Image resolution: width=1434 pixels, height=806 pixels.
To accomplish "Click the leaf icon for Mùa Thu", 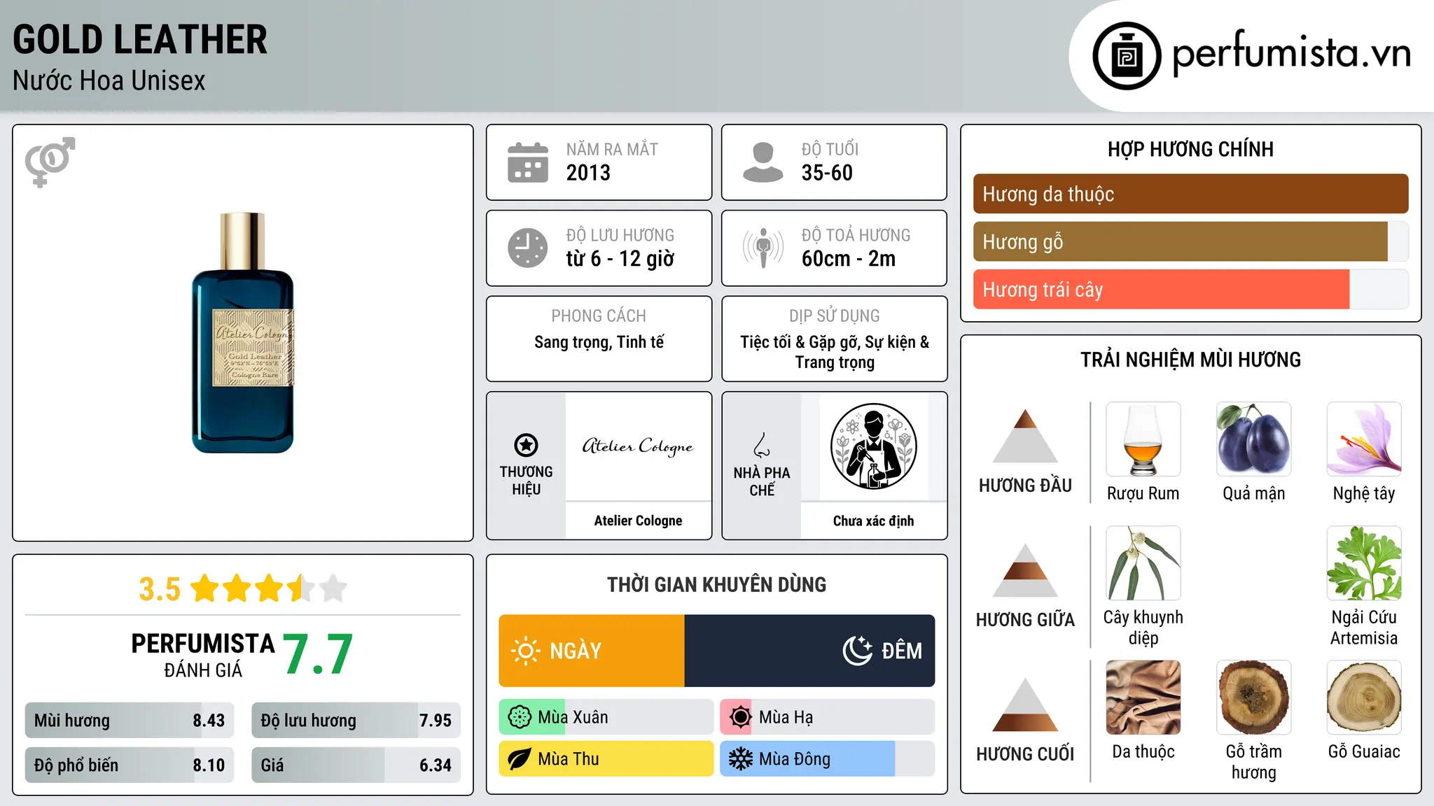I will pyautogui.click(x=520, y=759).
